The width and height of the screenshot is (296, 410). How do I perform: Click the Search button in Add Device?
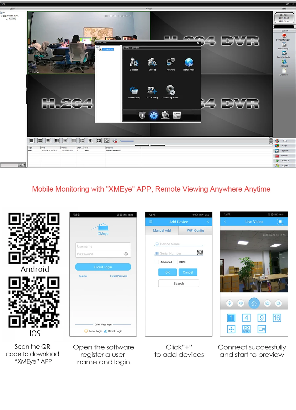click(x=179, y=284)
